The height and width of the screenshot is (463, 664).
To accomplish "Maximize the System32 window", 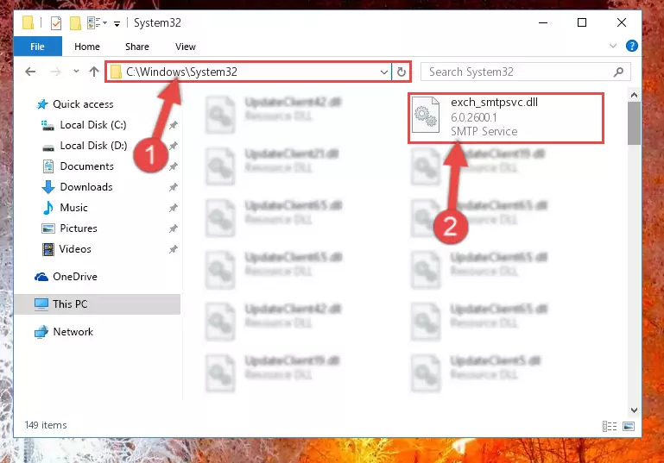I will (x=582, y=22).
